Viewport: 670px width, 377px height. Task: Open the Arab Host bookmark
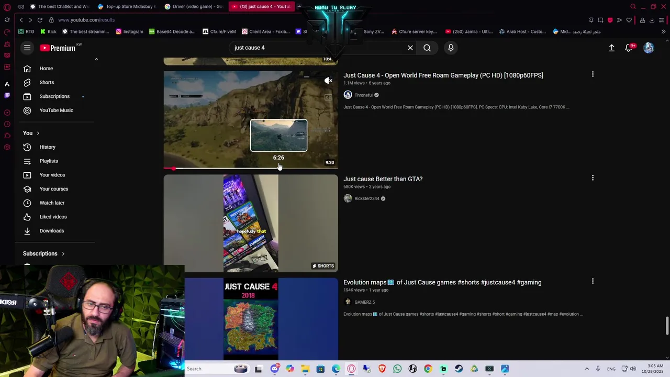(522, 31)
